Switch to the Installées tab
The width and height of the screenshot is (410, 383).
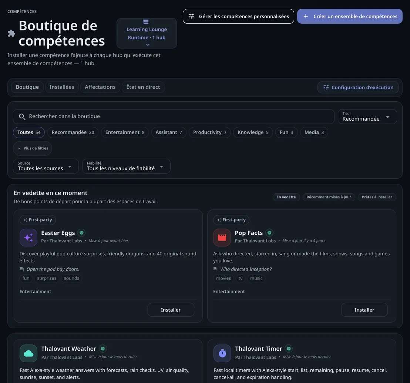coord(62,87)
